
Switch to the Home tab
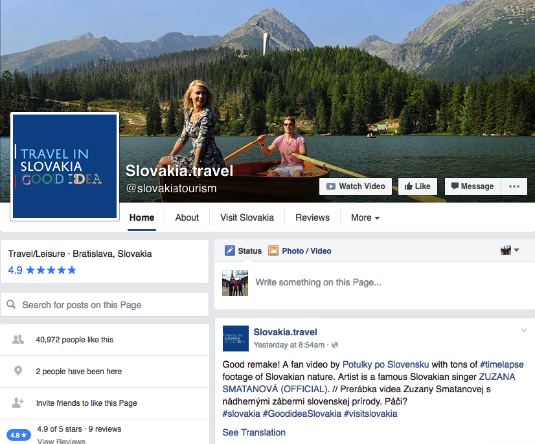[142, 217]
